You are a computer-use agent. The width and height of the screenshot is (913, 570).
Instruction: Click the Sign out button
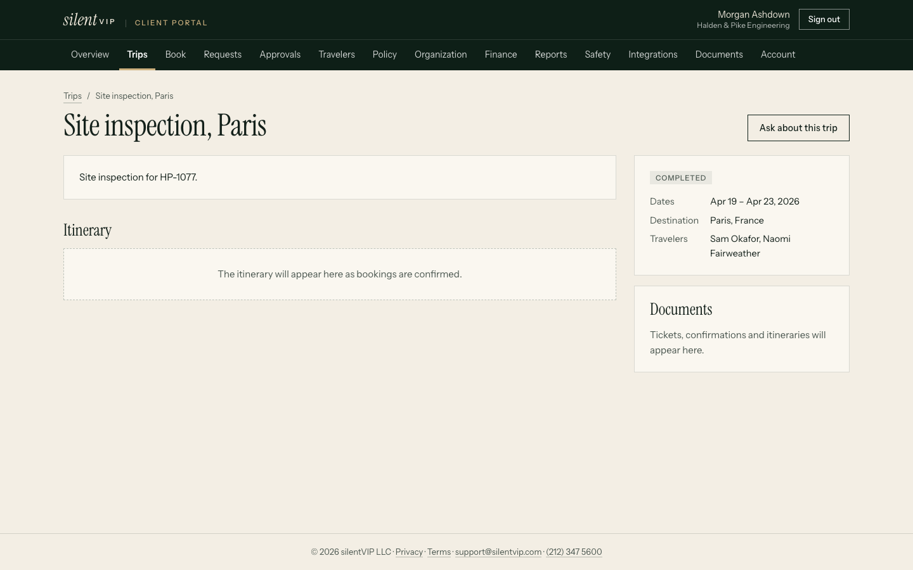824,20
